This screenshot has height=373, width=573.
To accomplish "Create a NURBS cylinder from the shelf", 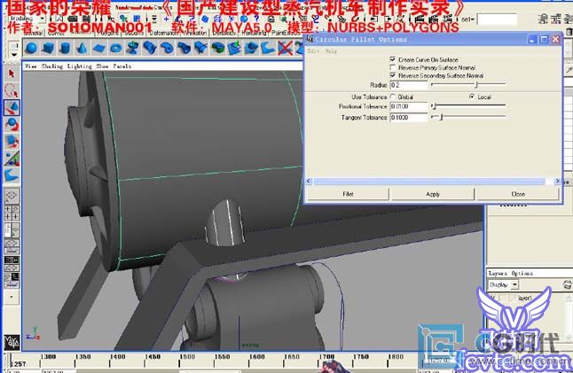I will (65, 48).
